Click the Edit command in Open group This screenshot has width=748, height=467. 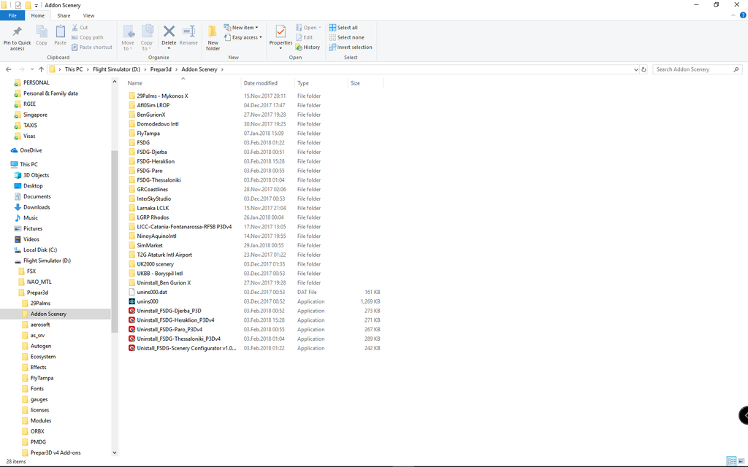(x=305, y=37)
